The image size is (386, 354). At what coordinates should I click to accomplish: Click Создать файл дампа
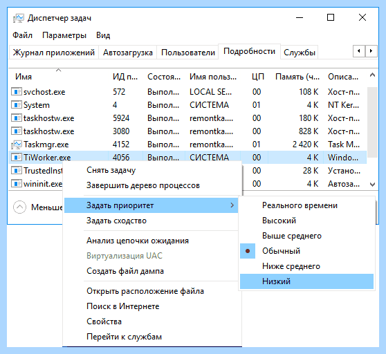(151, 271)
